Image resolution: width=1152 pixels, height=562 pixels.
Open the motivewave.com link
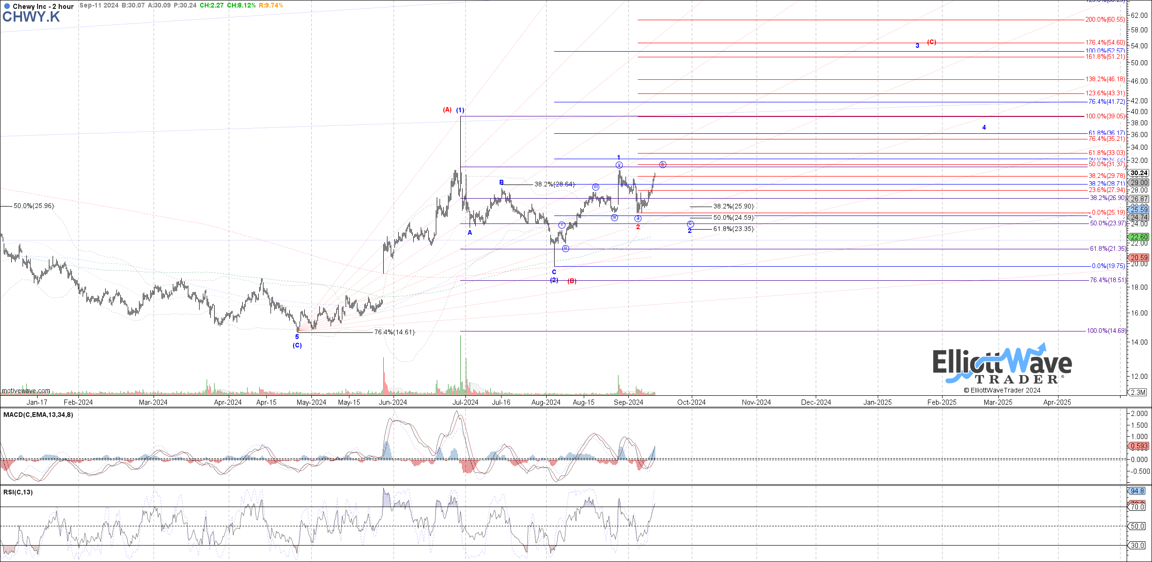(x=26, y=391)
